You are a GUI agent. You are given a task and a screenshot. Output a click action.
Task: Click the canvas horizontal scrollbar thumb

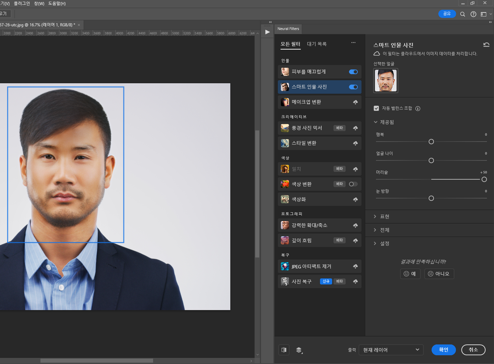click(x=97, y=361)
